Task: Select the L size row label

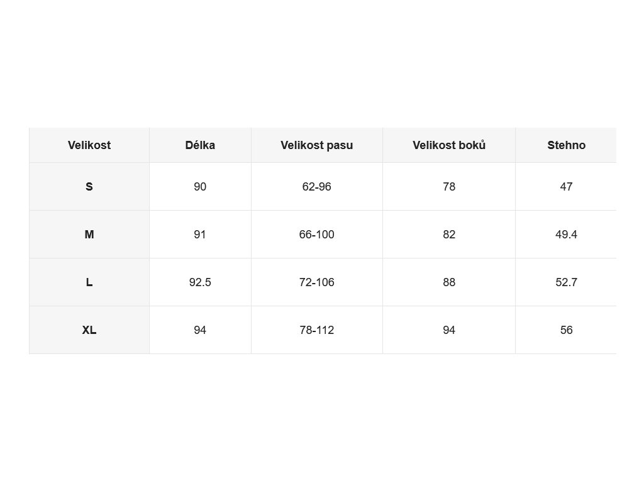Action: [x=89, y=282]
